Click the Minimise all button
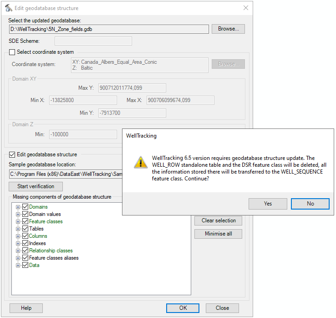The image size is (336, 318). (219, 234)
